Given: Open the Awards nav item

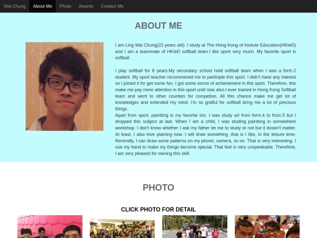Looking at the screenshot, I should (86, 6).
